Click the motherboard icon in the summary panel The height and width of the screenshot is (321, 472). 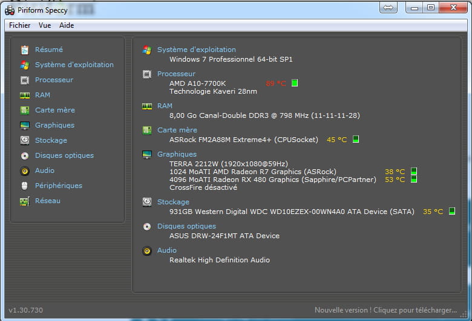coord(147,130)
